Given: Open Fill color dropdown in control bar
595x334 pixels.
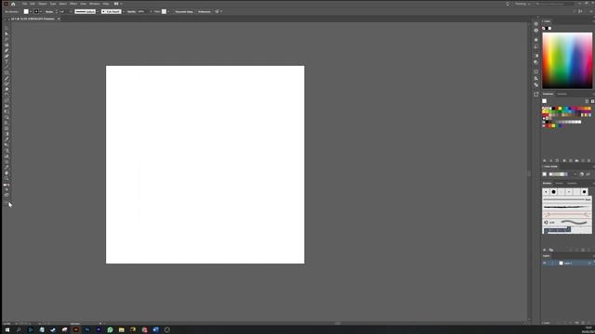Looking at the screenshot, I should click(31, 12).
